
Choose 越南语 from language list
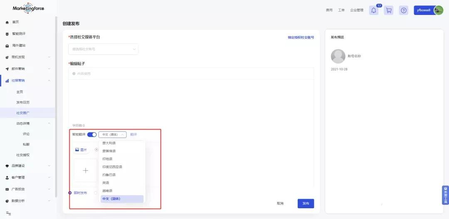pyautogui.click(x=122, y=191)
